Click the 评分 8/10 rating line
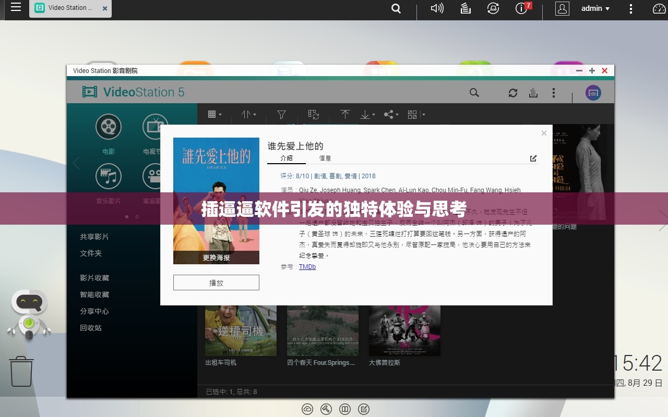Image resolution: width=668 pixels, height=417 pixels. coord(328,176)
